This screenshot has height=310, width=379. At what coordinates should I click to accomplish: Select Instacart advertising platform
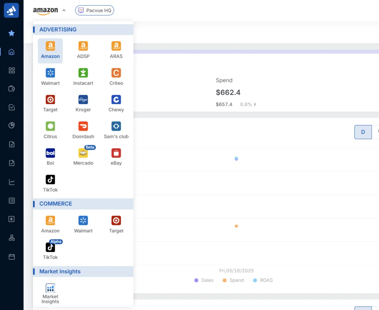point(83,77)
